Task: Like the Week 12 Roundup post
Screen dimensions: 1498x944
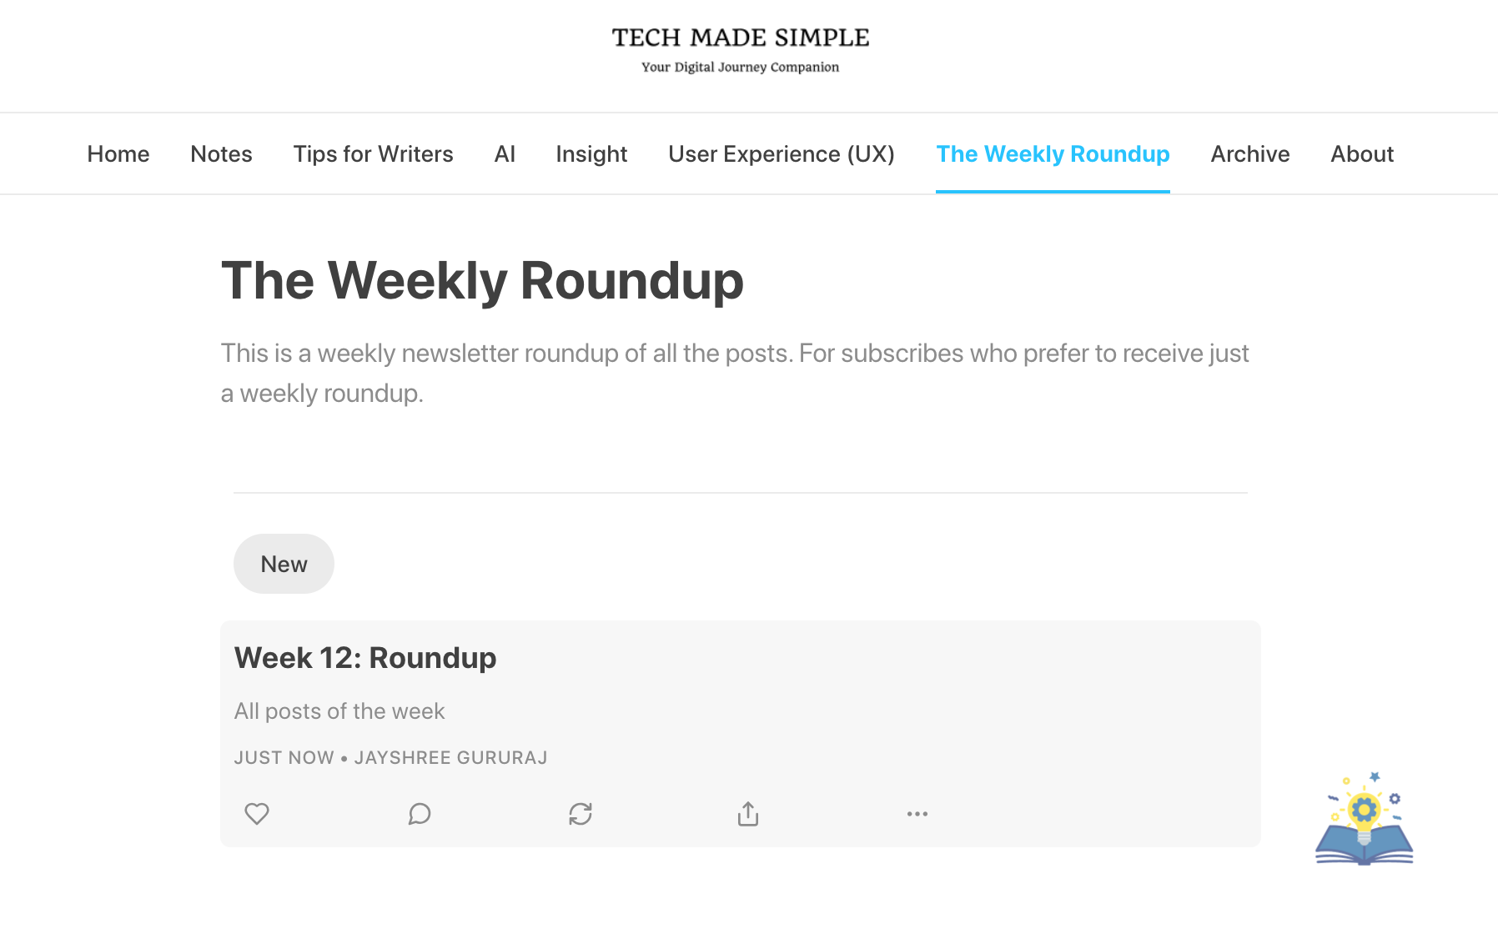Action: click(x=257, y=813)
